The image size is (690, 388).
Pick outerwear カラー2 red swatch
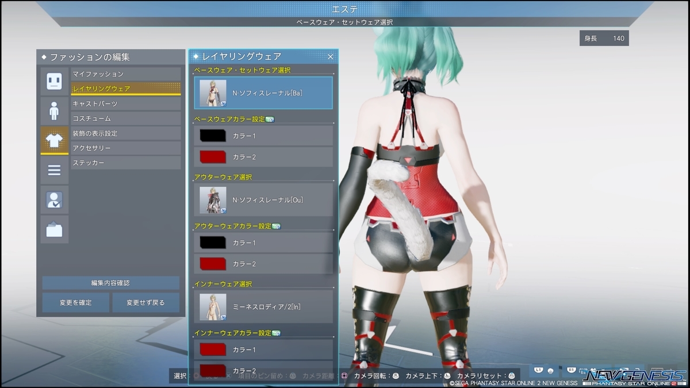coord(213,263)
